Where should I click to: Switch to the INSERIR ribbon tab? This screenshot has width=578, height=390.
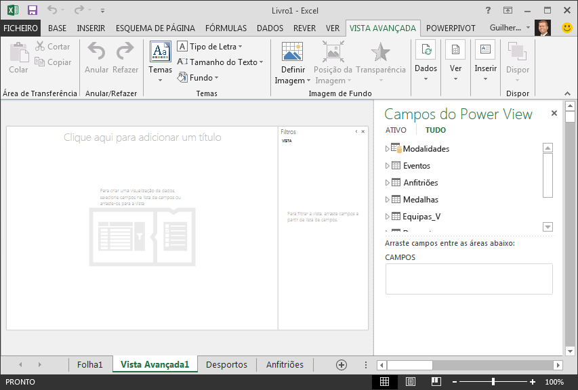(x=91, y=28)
